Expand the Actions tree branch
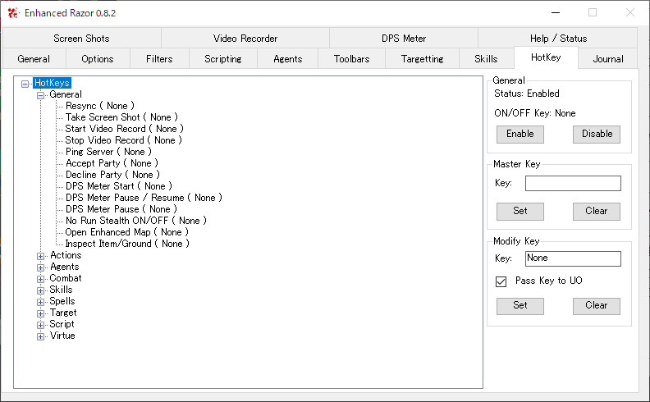Screen dimensions: 650x402 pyautogui.click(x=41, y=256)
